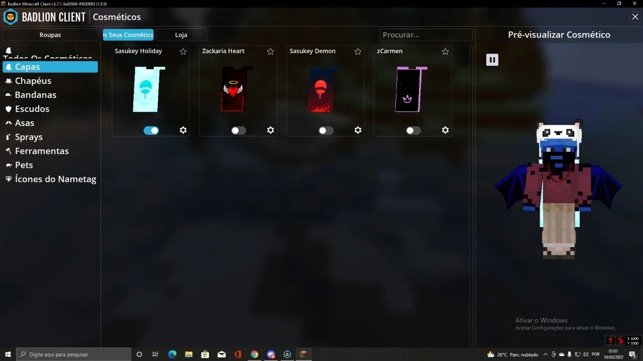This screenshot has width=643, height=361.
Task: Click the Procurar search field
Action: (426, 35)
